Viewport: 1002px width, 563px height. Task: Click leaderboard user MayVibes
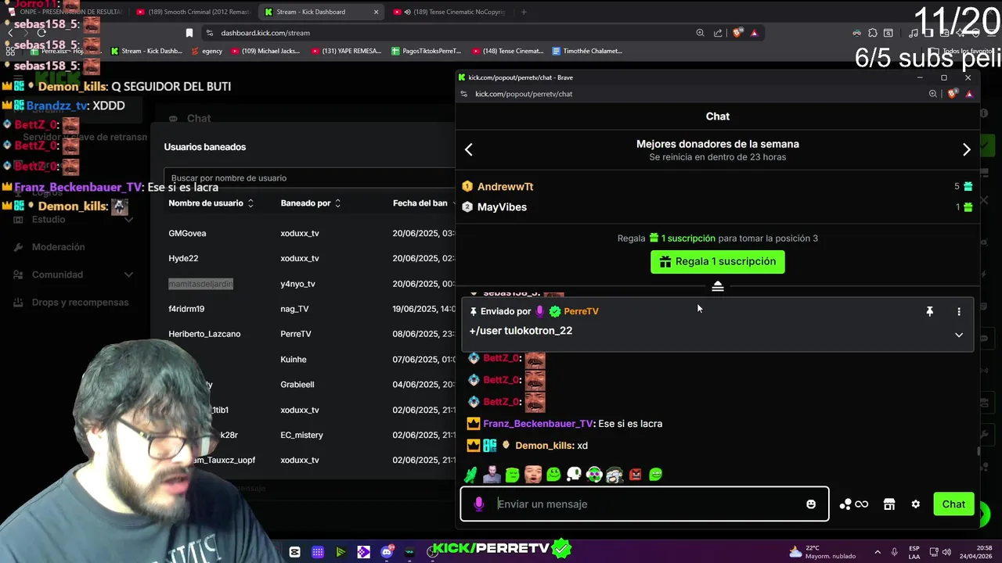tap(502, 207)
